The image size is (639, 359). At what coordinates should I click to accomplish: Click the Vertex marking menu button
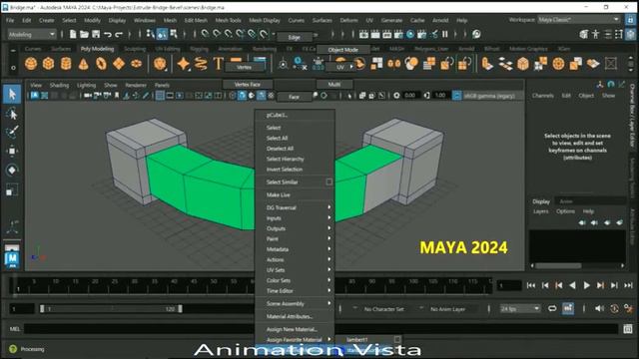pos(244,67)
